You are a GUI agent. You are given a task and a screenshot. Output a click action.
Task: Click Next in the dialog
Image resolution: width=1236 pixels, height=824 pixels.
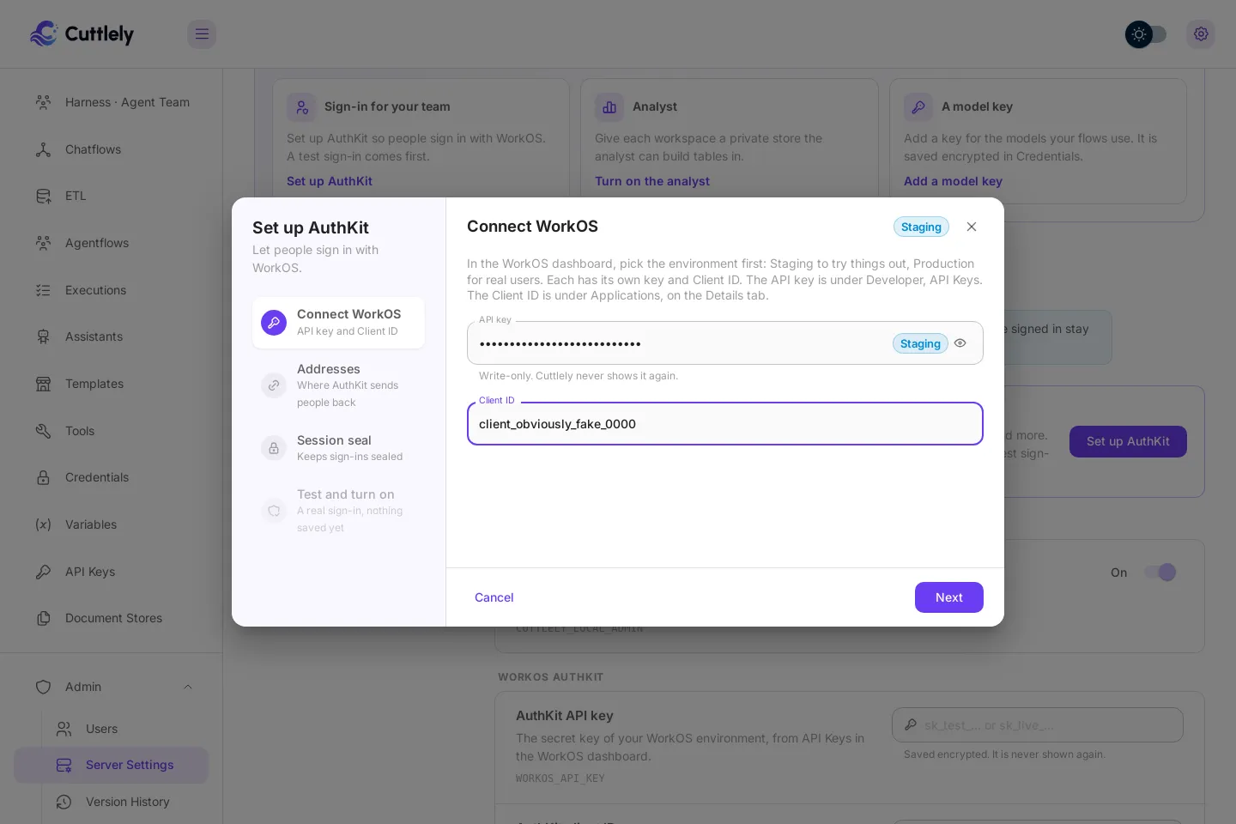coord(949,597)
